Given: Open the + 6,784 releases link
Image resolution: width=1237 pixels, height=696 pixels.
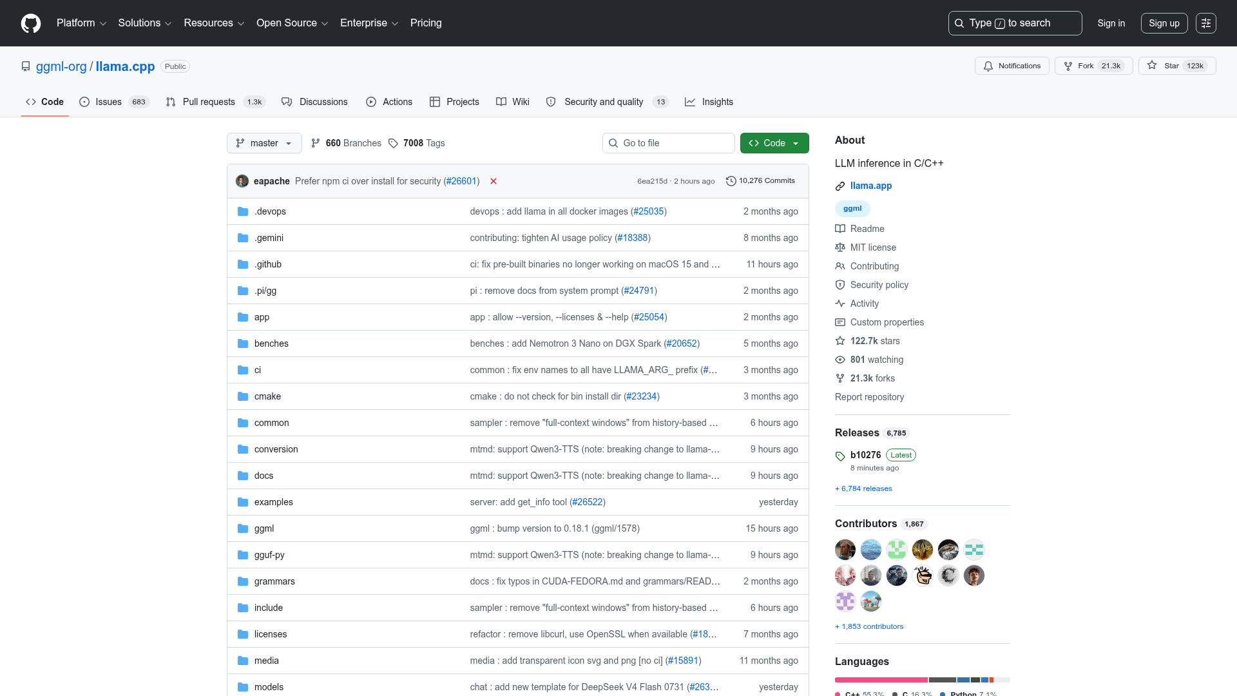Looking at the screenshot, I should 863,488.
